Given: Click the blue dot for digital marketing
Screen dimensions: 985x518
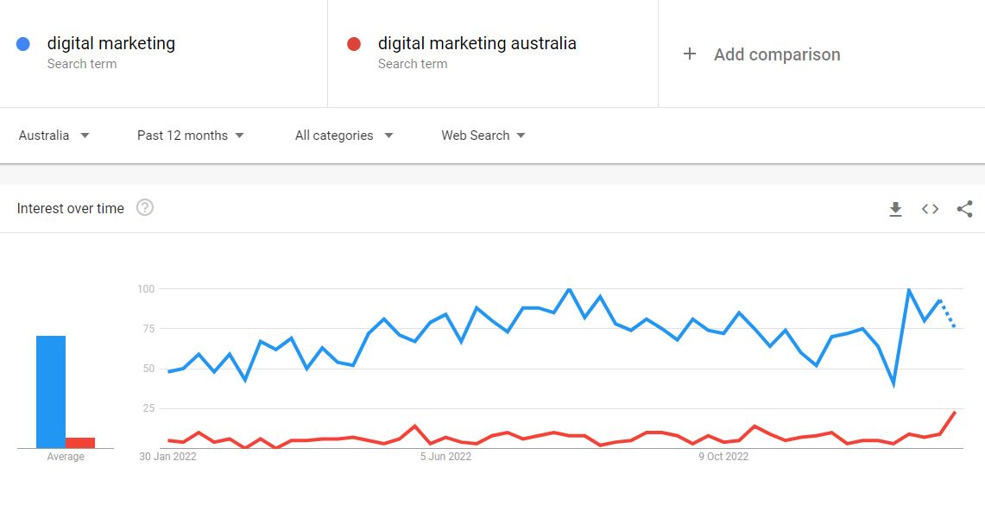Looking at the screenshot, I should coord(23,44).
